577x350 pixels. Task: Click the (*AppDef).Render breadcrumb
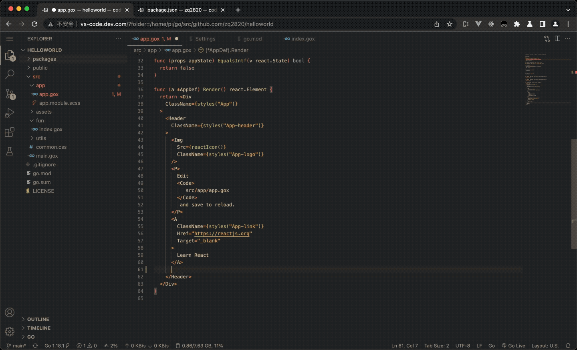(x=224, y=50)
